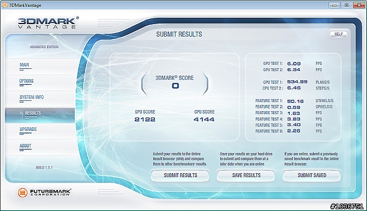Screen dimensions: 367x211
Task: Click the Feature Test 5 value 3.40
Action: click(294, 125)
